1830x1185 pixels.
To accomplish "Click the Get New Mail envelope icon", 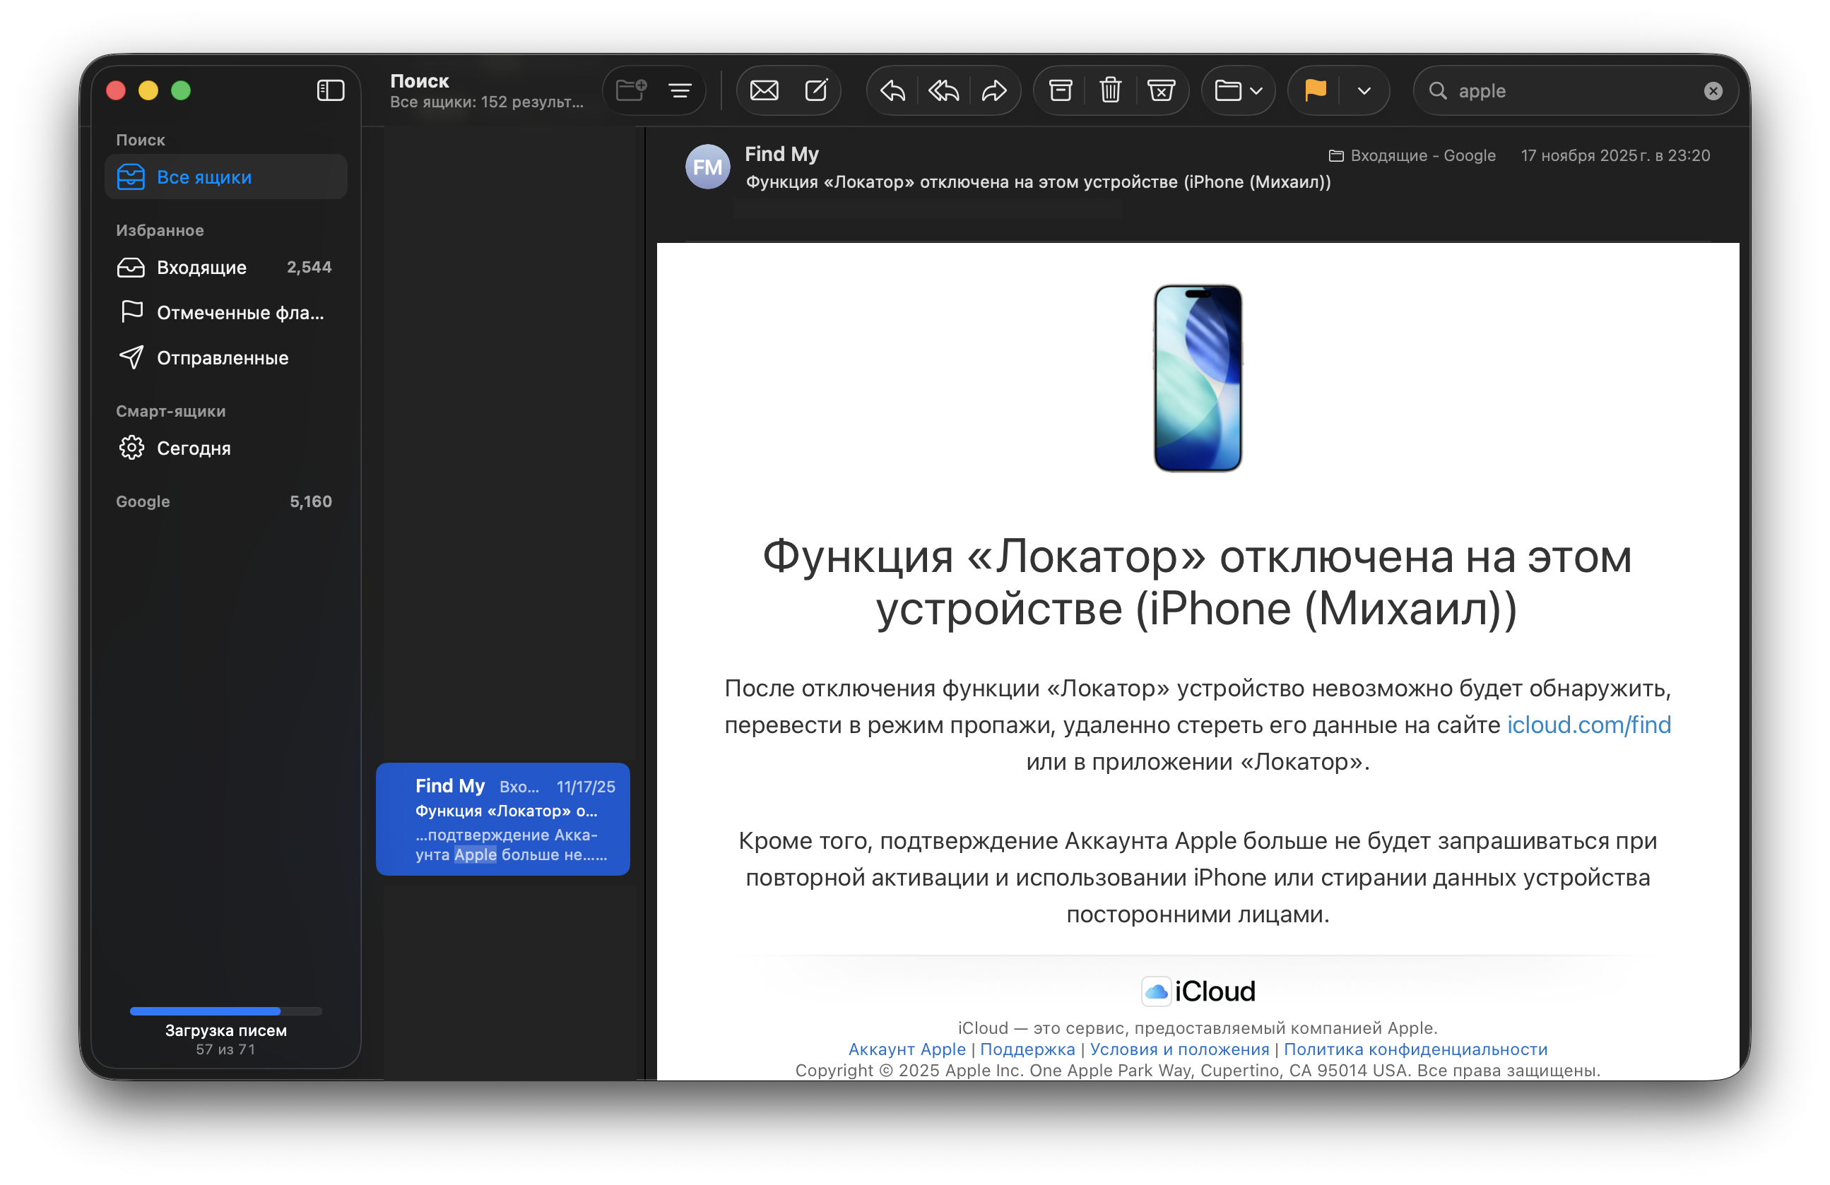I will pyautogui.click(x=764, y=90).
